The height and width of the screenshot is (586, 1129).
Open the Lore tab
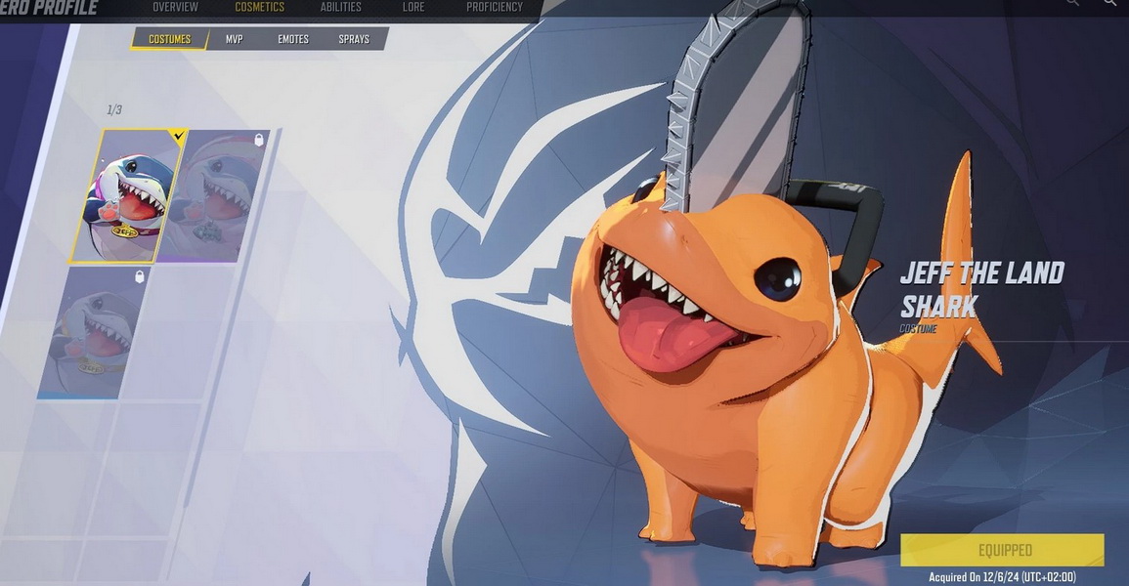[x=413, y=8]
